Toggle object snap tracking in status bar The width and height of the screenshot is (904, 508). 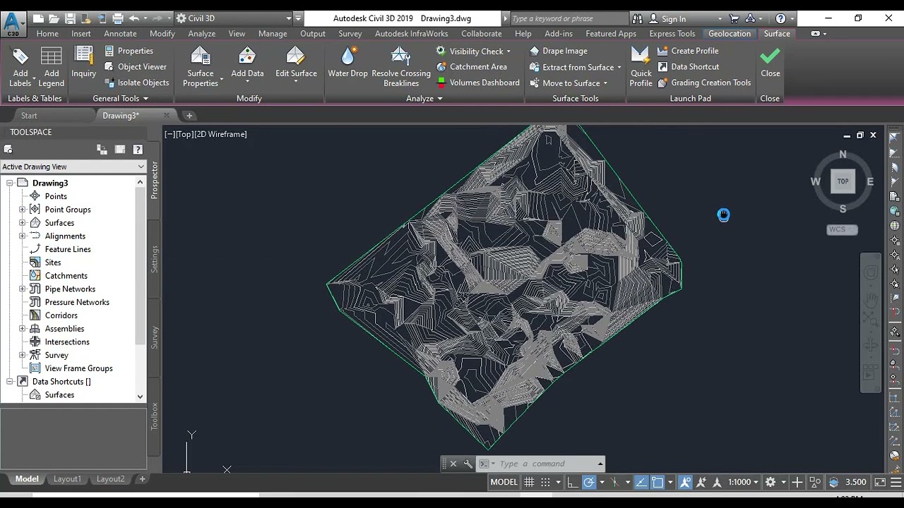pyautogui.click(x=641, y=482)
